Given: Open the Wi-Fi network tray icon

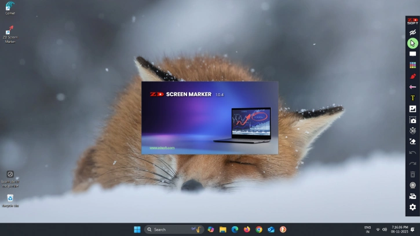Looking at the screenshot, I should point(378,230).
